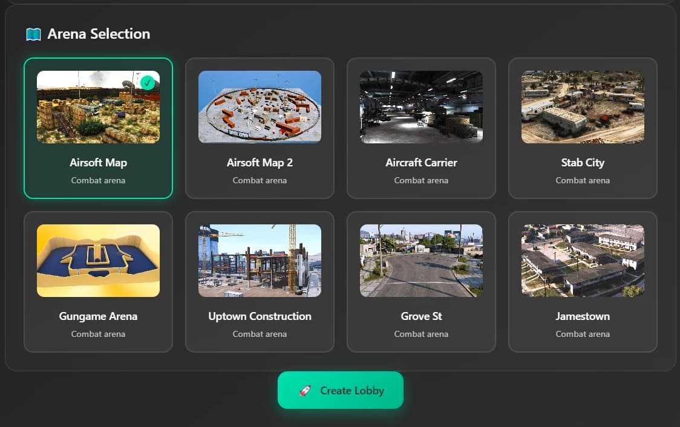Click the Grove St arena title

click(421, 316)
